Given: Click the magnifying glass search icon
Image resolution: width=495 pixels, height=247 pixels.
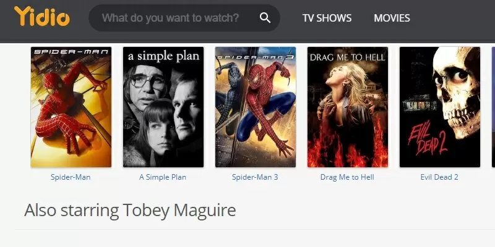Looking at the screenshot, I should 265,18.
